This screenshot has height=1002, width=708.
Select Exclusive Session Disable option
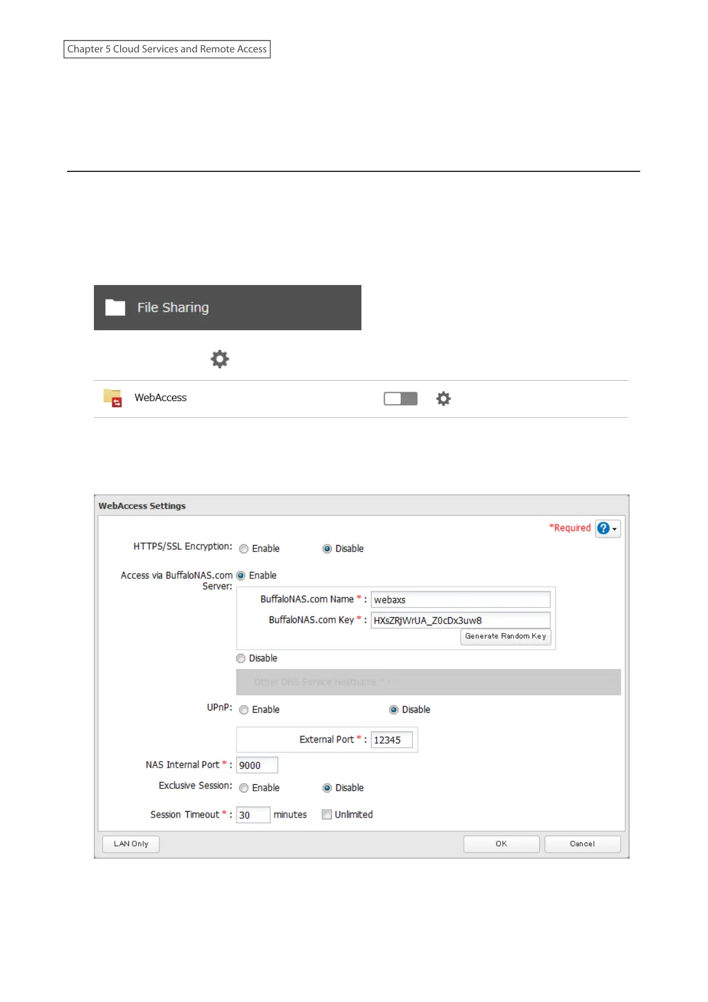[x=327, y=788]
